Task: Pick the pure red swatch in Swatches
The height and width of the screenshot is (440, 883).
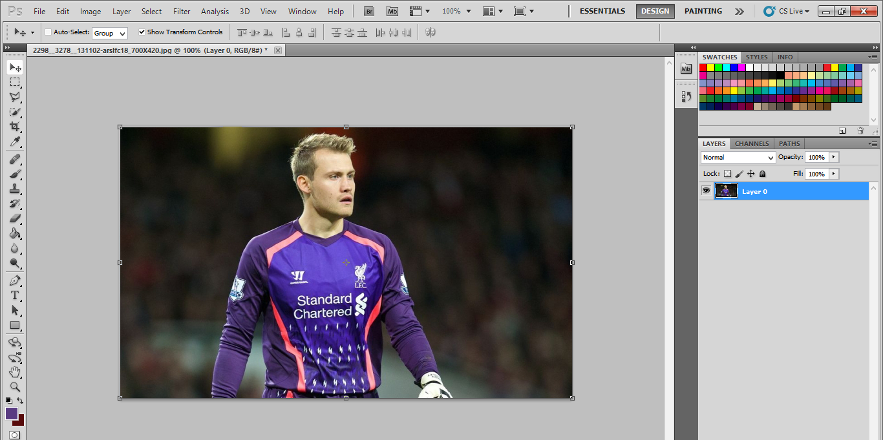Action: (x=703, y=67)
